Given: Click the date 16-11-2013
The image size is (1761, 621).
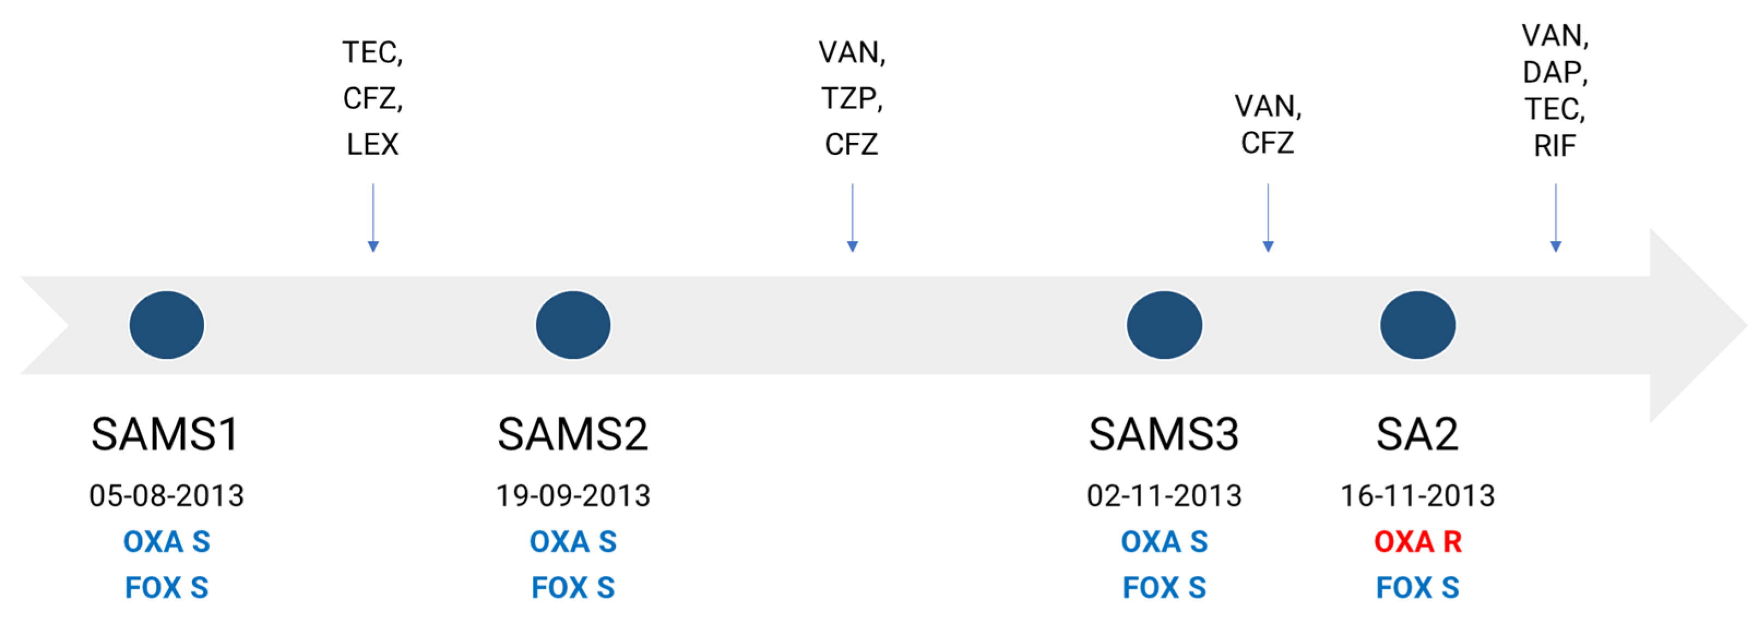Looking at the screenshot, I should (x=1417, y=496).
